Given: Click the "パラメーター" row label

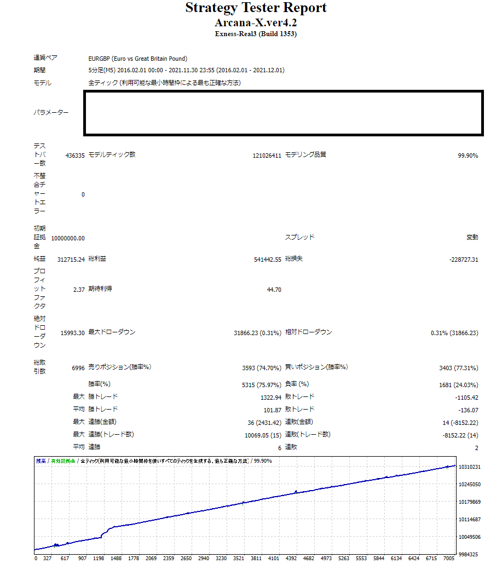Looking at the screenshot, I should pyautogui.click(x=51, y=112).
